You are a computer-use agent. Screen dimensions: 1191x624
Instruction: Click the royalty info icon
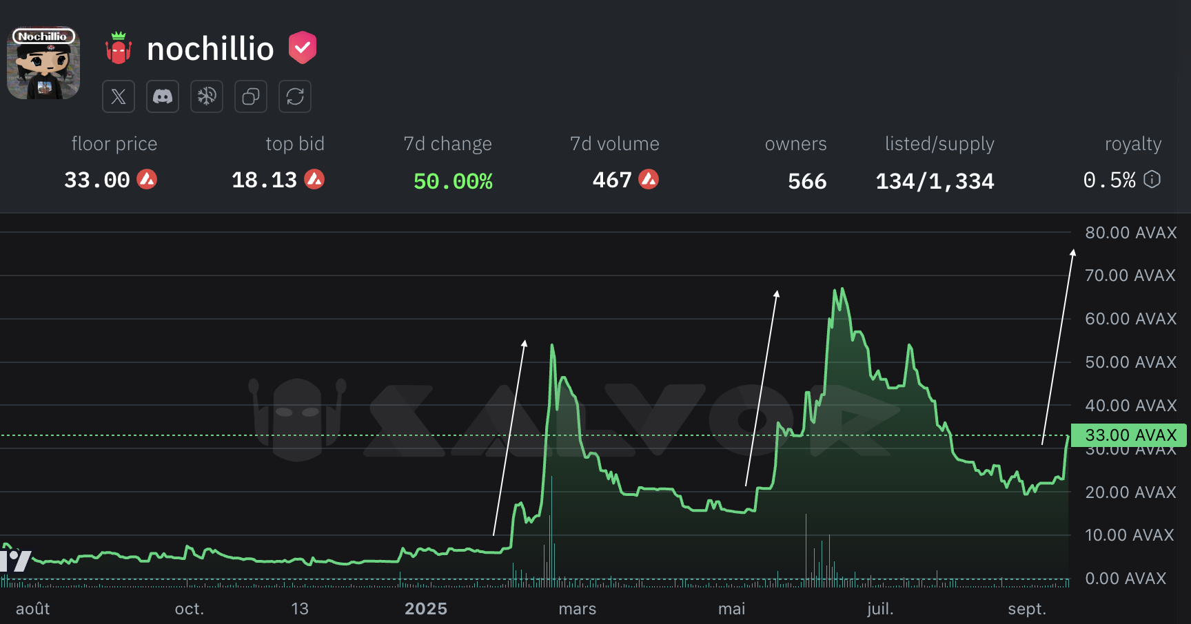pos(1152,180)
